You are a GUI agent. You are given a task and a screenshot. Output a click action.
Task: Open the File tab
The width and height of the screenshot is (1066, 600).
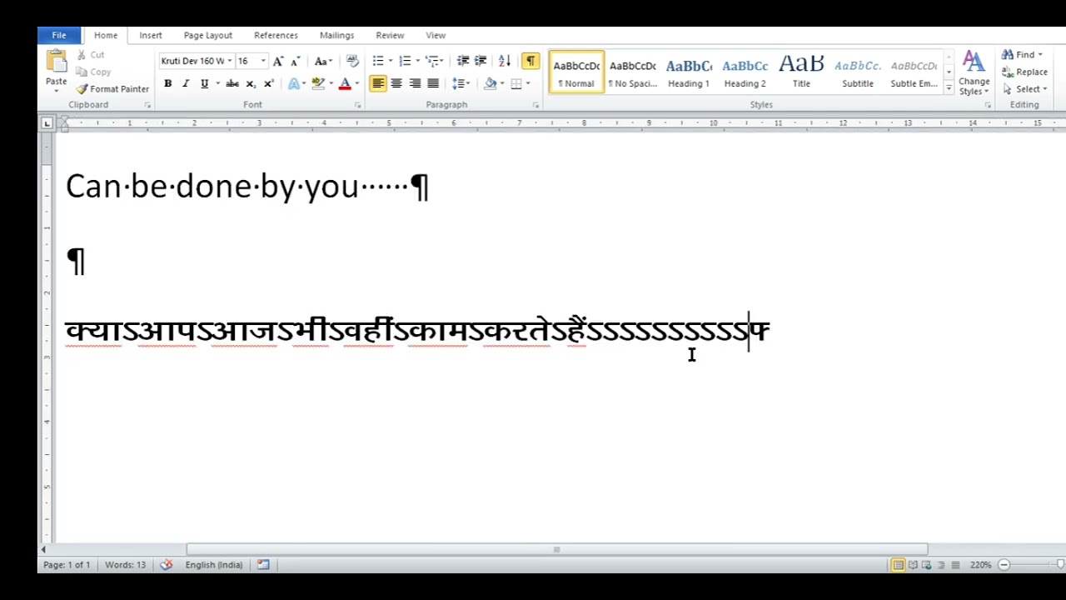click(59, 35)
